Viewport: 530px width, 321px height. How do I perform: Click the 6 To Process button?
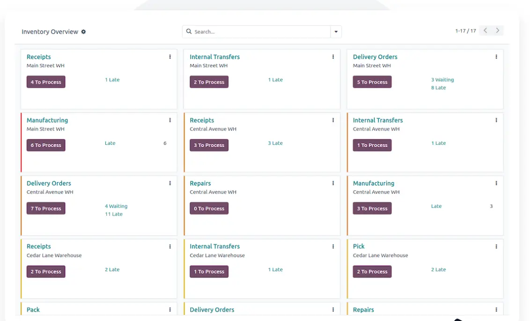[46, 145]
